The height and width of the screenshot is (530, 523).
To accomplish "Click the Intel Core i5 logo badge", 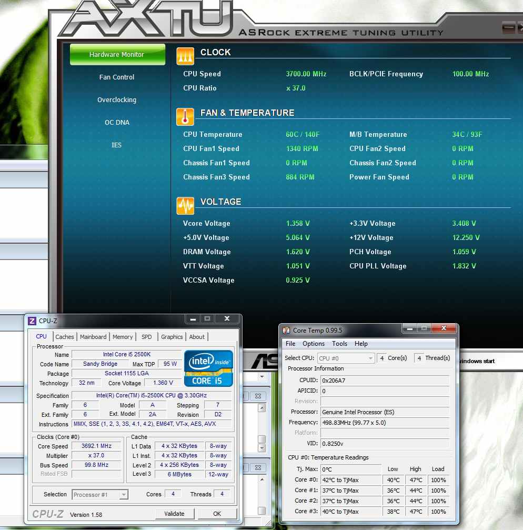I will point(208,368).
